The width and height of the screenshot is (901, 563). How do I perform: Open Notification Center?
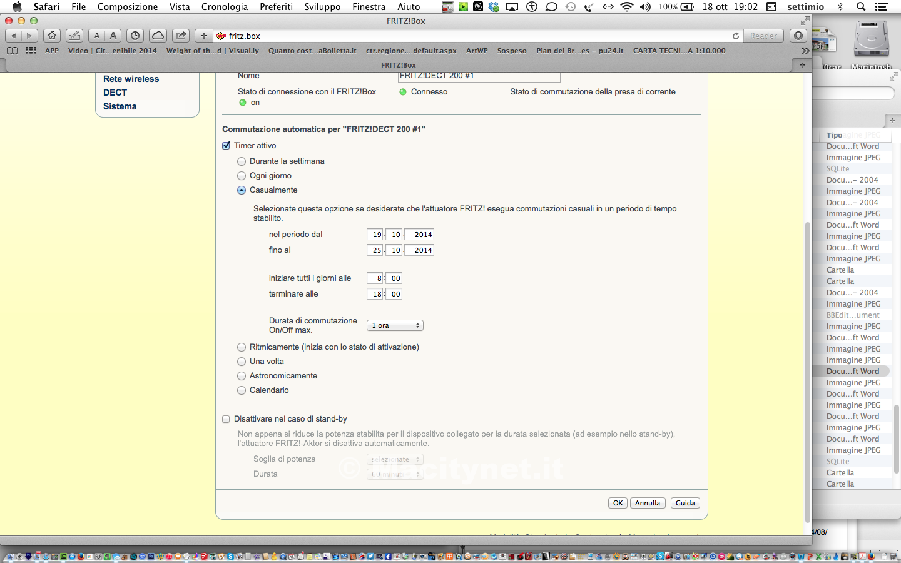(x=881, y=7)
